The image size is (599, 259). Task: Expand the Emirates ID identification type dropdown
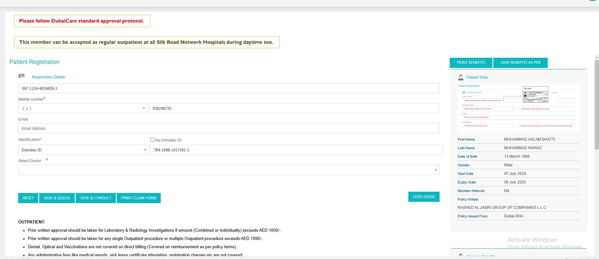[x=83, y=150]
